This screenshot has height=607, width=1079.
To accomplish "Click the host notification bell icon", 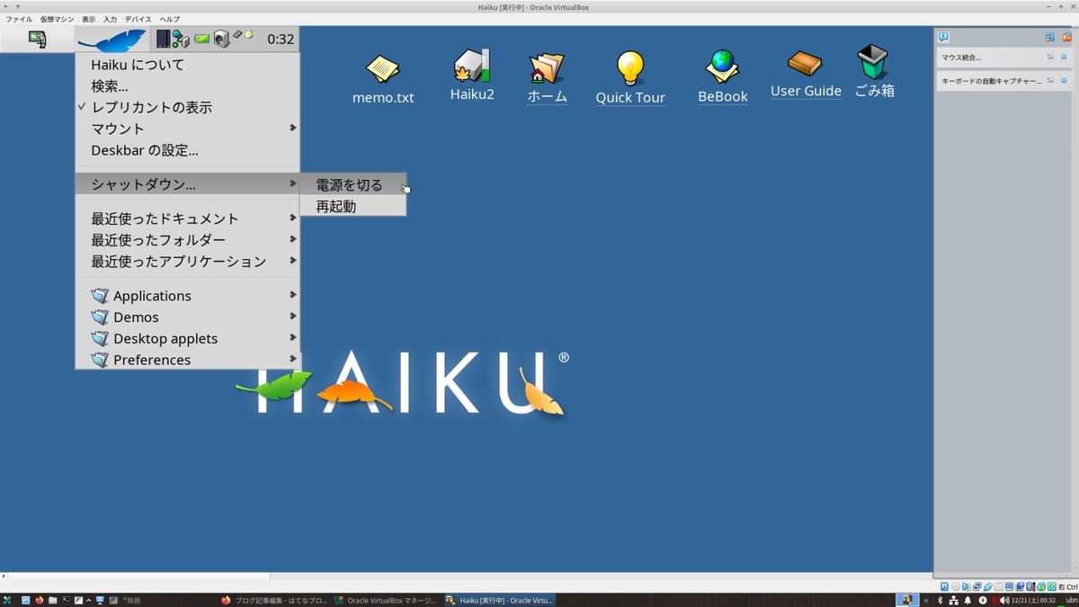I will click(x=968, y=600).
